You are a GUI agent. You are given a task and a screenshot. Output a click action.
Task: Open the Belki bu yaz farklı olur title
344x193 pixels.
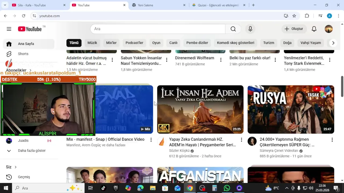pos(250,58)
